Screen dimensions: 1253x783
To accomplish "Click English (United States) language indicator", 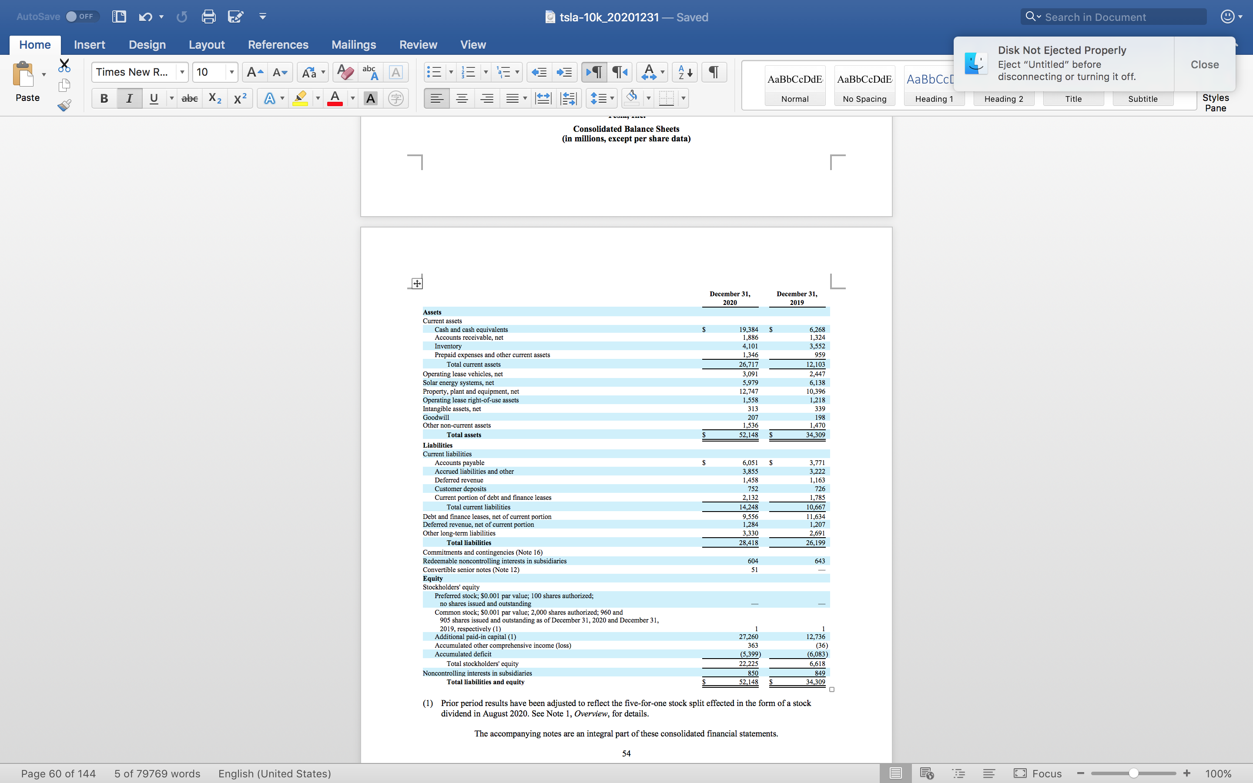I will coord(275,773).
